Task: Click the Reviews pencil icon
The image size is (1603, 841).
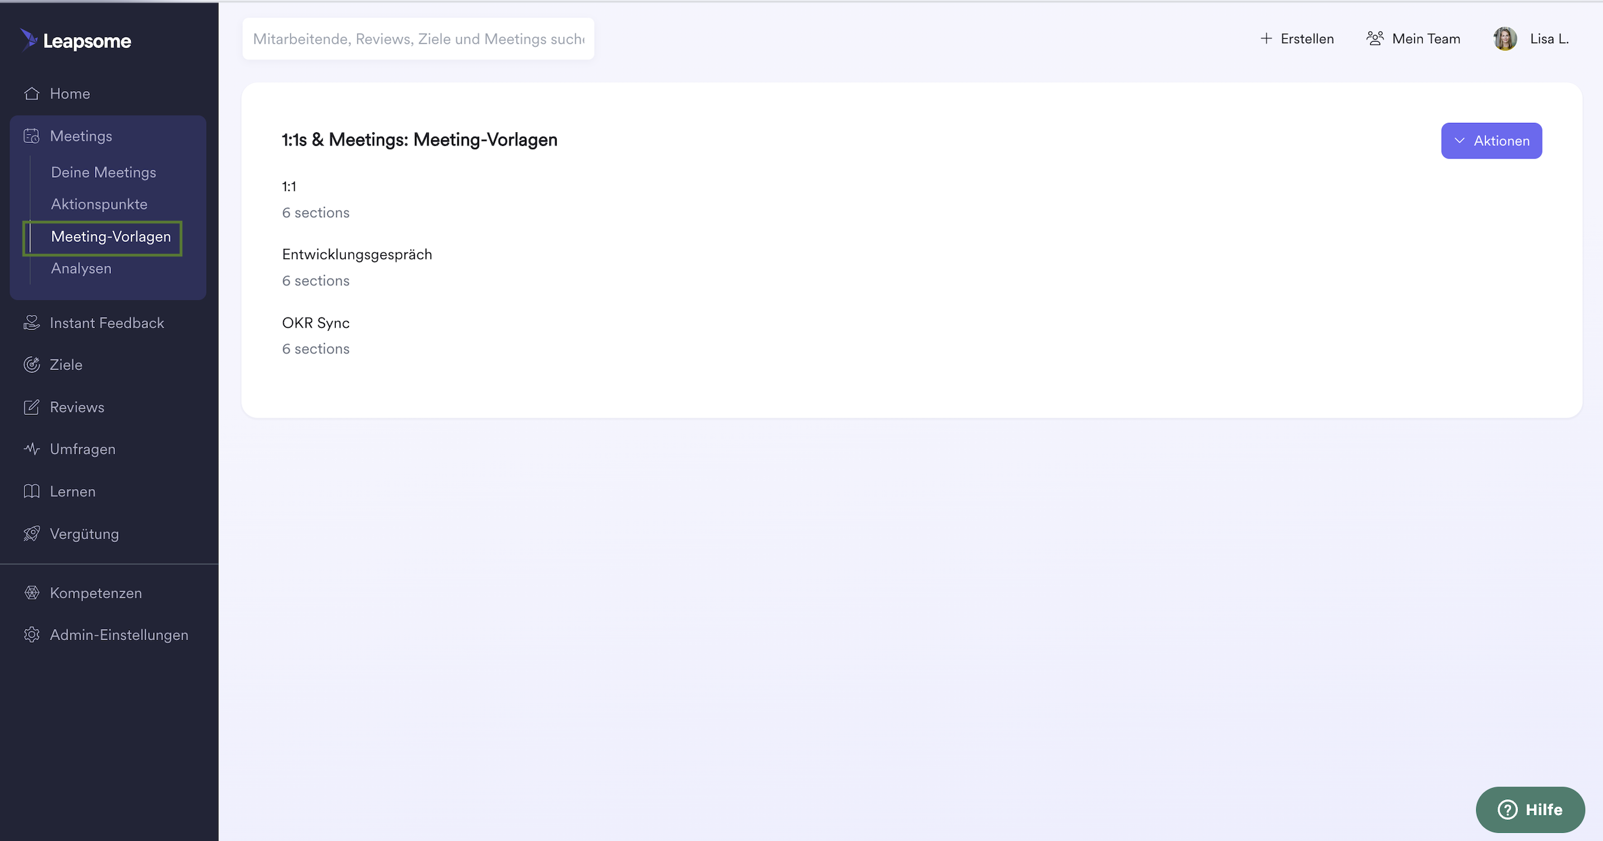Action: point(32,407)
